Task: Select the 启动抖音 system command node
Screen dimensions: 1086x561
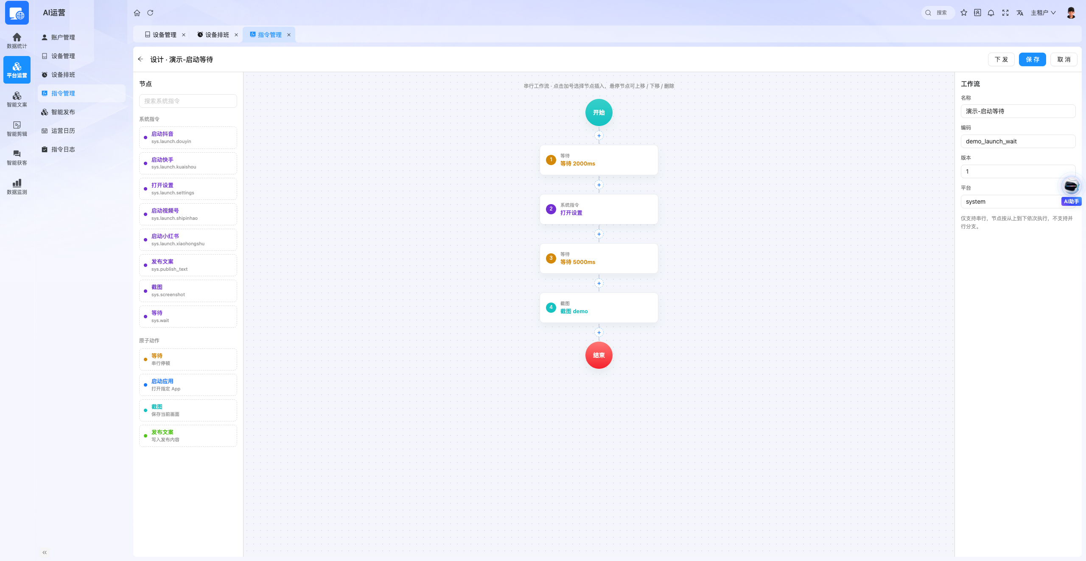Action: point(188,137)
